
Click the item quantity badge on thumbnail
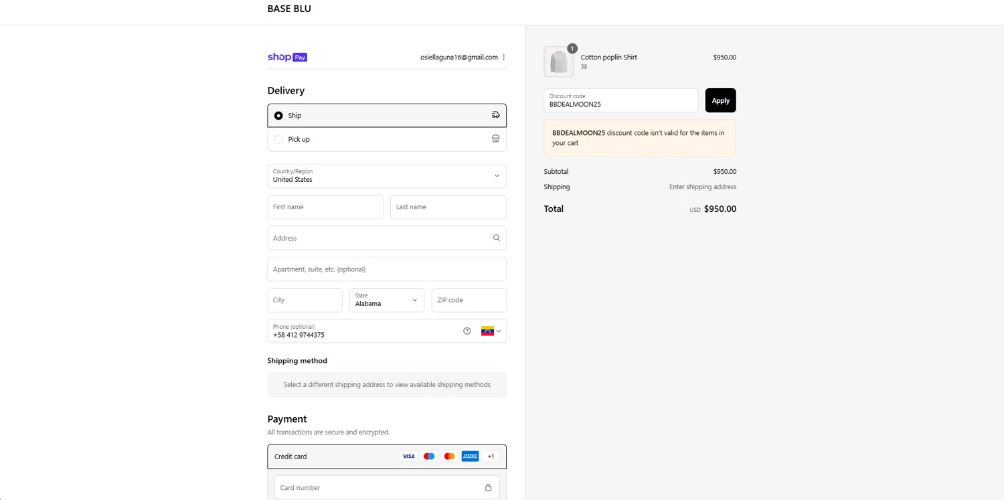tap(572, 48)
